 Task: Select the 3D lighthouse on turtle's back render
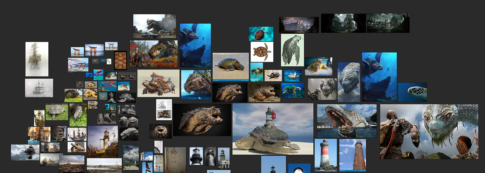[x=273, y=129]
